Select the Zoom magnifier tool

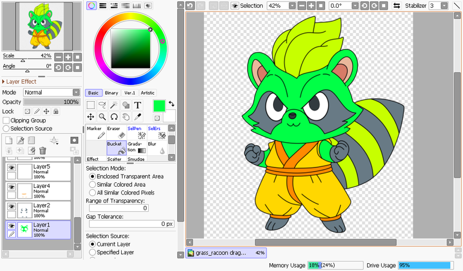(102, 117)
